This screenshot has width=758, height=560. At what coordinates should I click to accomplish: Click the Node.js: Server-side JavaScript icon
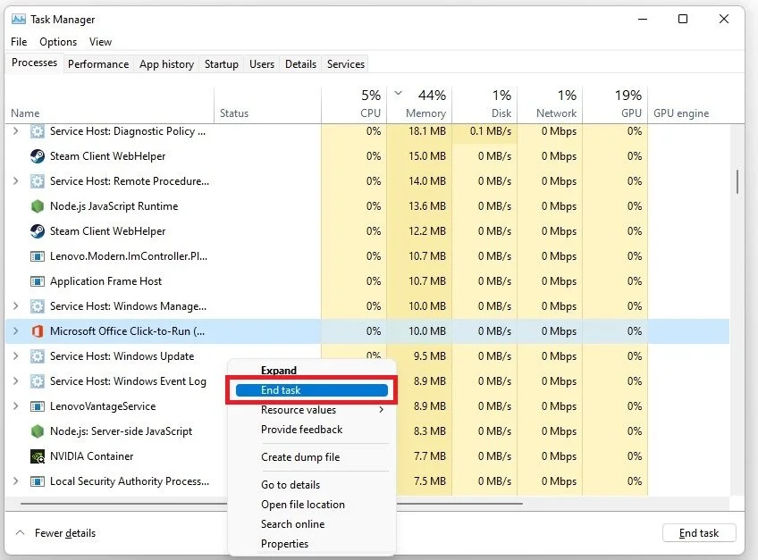tap(38, 431)
